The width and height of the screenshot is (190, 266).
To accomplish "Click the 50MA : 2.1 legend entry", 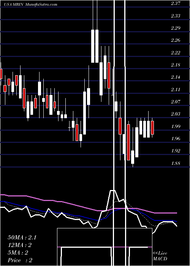I will point(22,237).
